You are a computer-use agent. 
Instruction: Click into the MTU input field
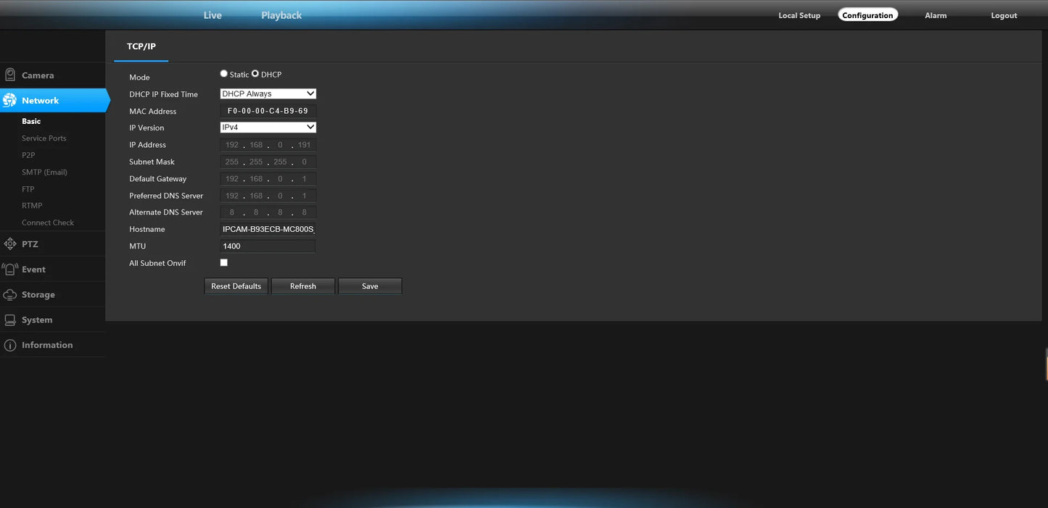pyautogui.click(x=268, y=246)
